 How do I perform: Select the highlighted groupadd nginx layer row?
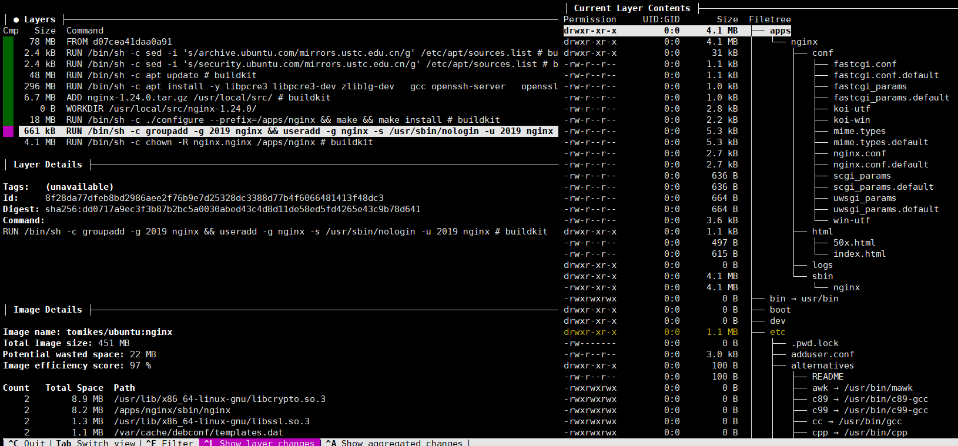288,131
